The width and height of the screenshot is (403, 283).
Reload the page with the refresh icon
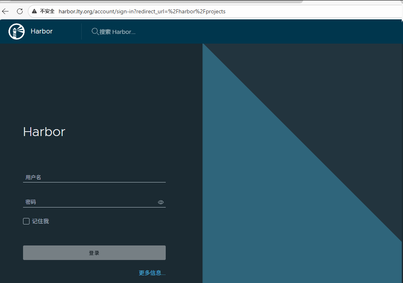coord(20,11)
